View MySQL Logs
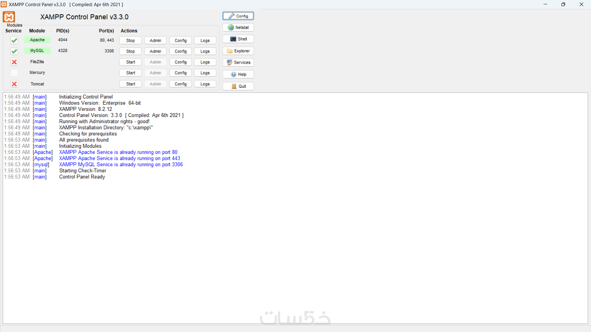 click(x=205, y=51)
